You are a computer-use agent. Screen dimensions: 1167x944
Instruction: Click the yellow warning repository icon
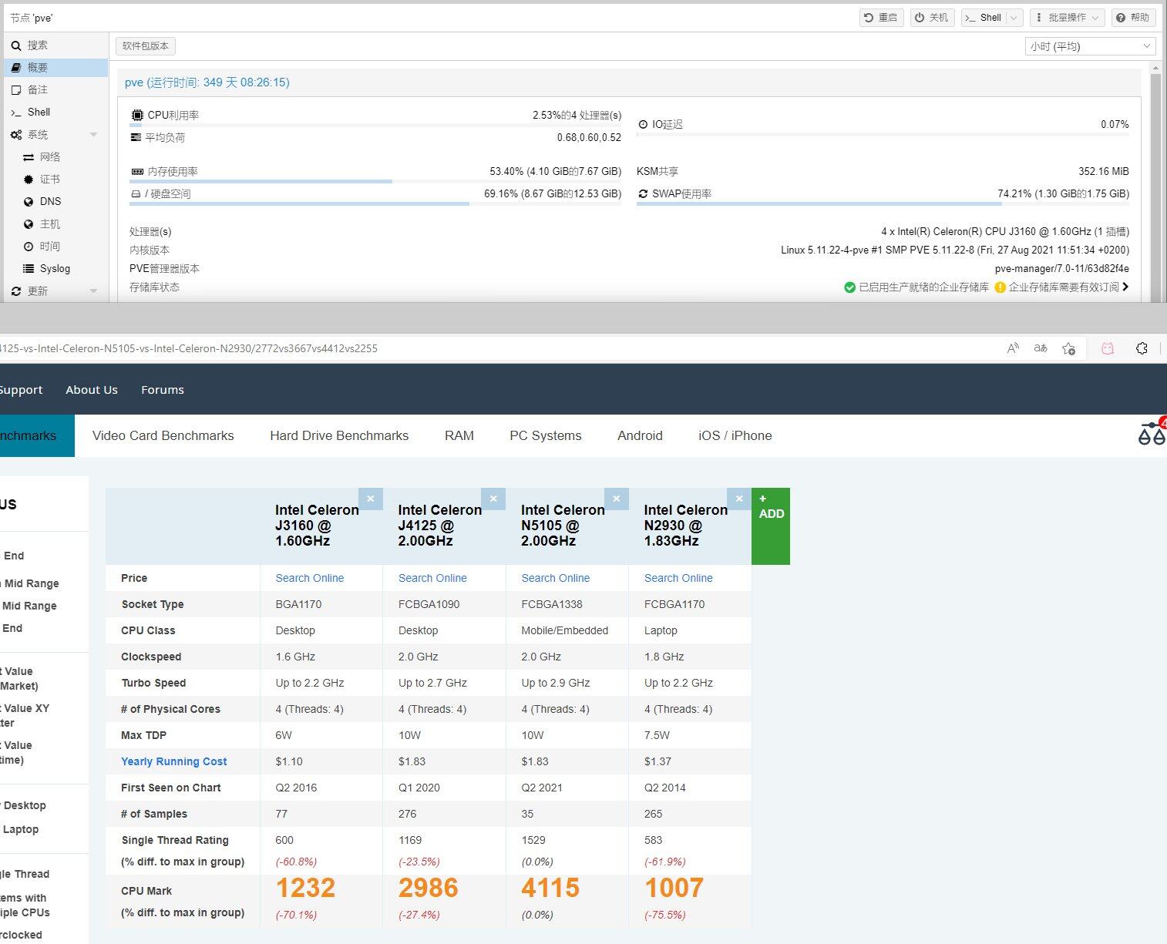1001,287
